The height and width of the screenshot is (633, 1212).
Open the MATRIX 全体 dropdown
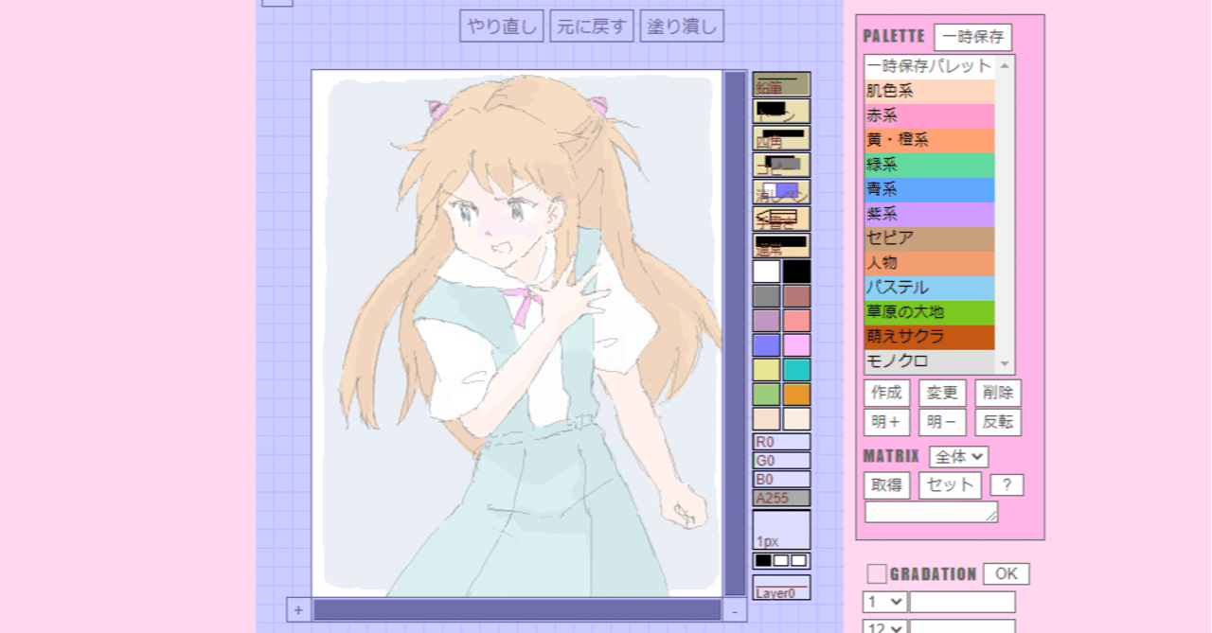coord(959,455)
